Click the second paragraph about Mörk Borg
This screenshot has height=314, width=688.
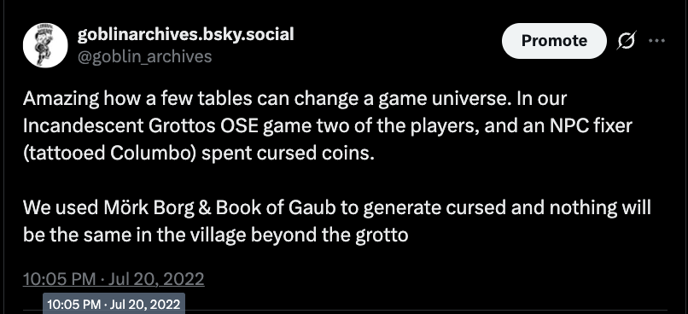(x=337, y=222)
